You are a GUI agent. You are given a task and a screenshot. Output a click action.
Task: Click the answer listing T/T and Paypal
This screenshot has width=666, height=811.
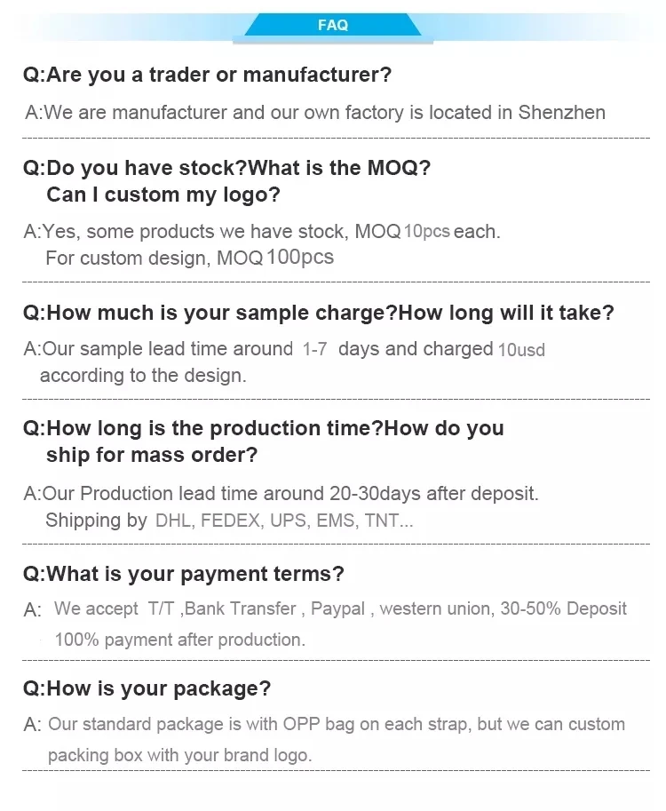(340, 609)
